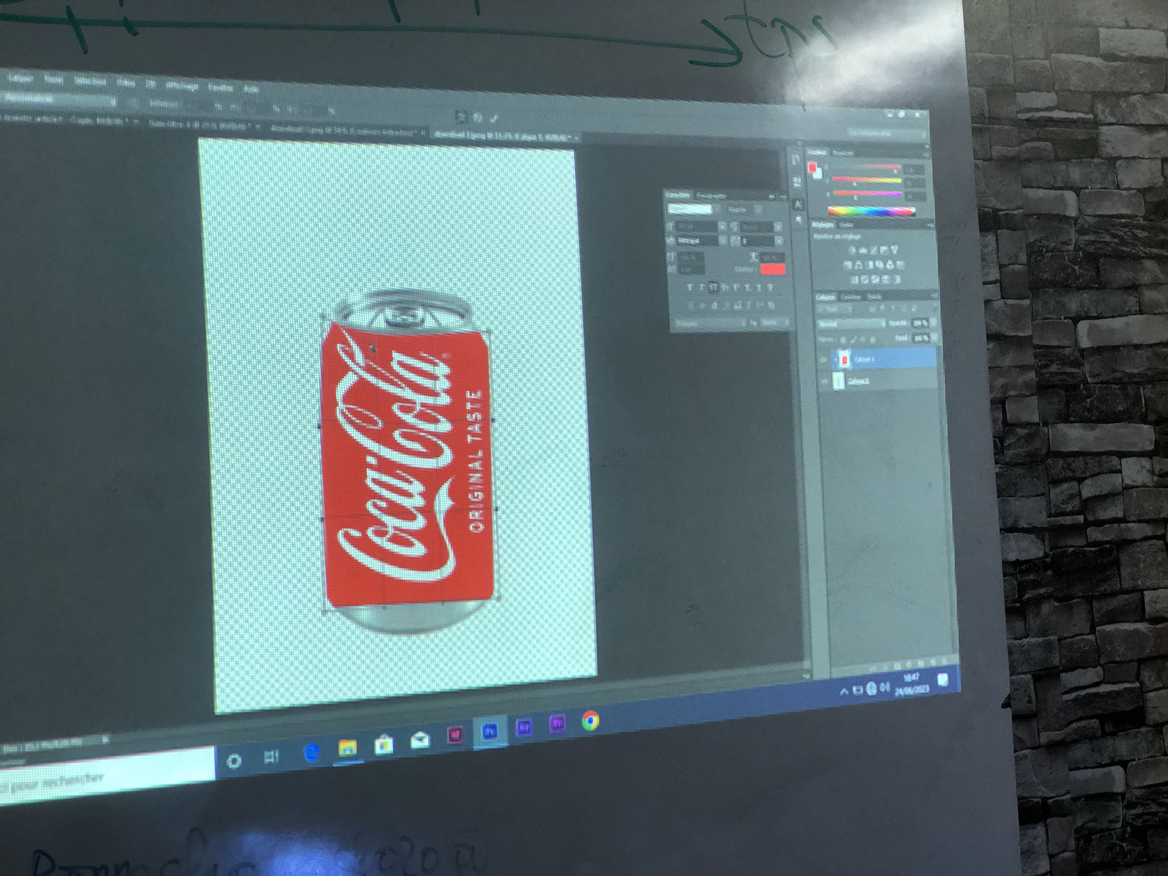1168x876 pixels.
Task: Cancel the transform with the cancel icon
Action: pos(478,118)
